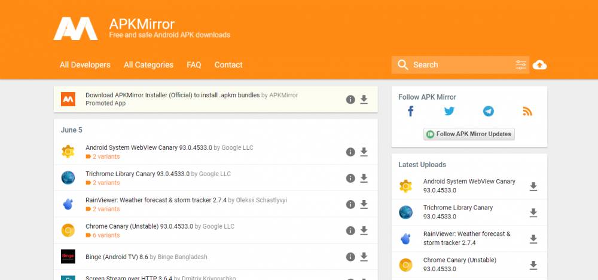Click the RainViewer app icon in main list
This screenshot has height=280, width=598.
[68, 204]
